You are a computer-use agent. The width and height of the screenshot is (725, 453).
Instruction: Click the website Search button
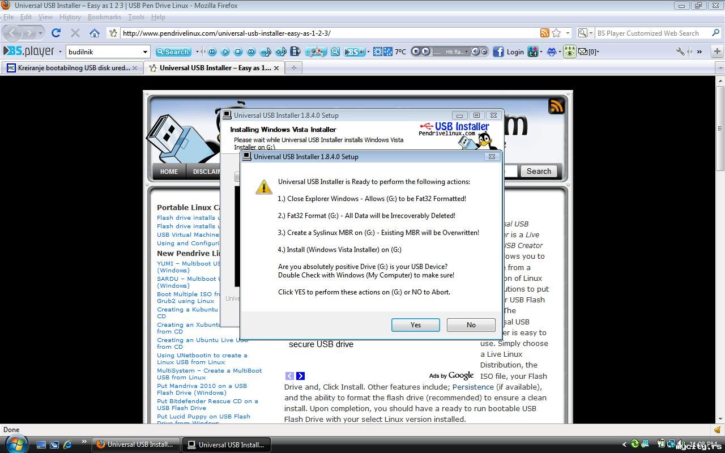tap(538, 171)
